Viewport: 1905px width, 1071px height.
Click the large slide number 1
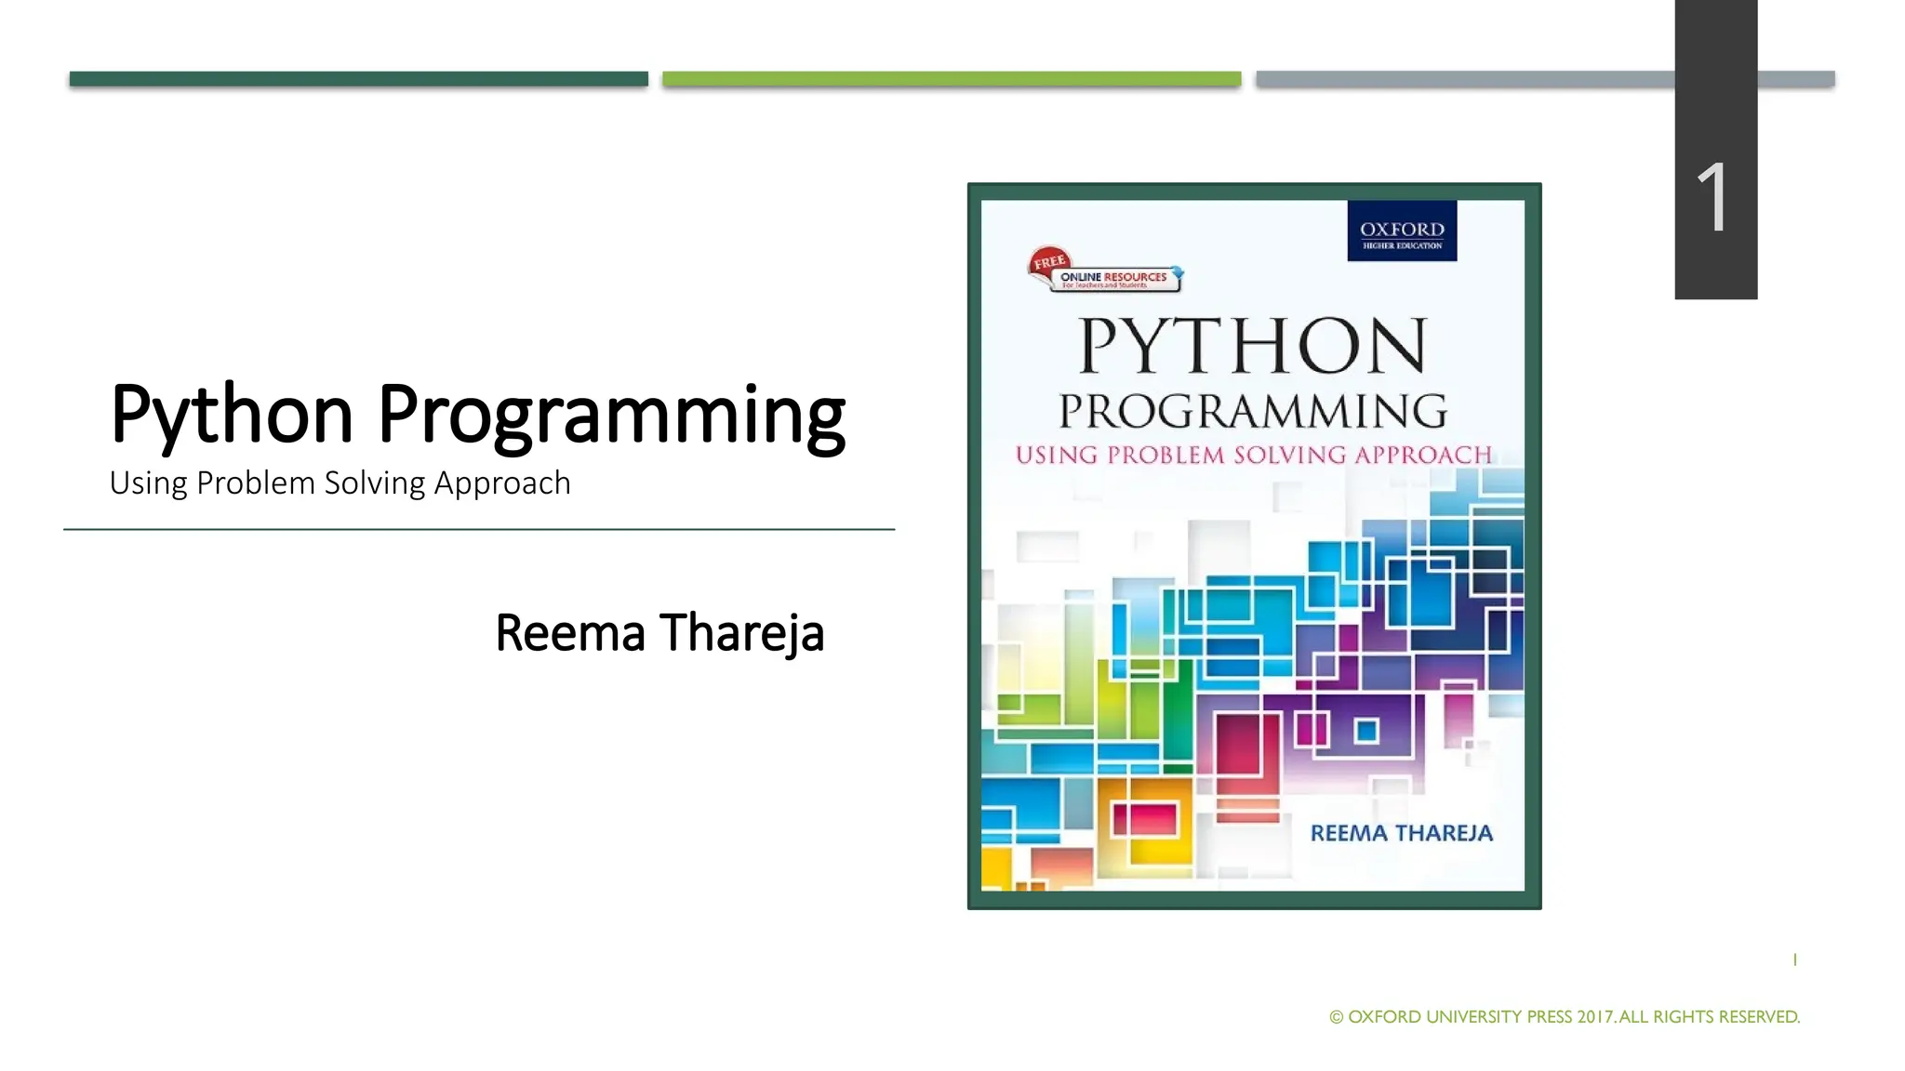pos(1712,198)
